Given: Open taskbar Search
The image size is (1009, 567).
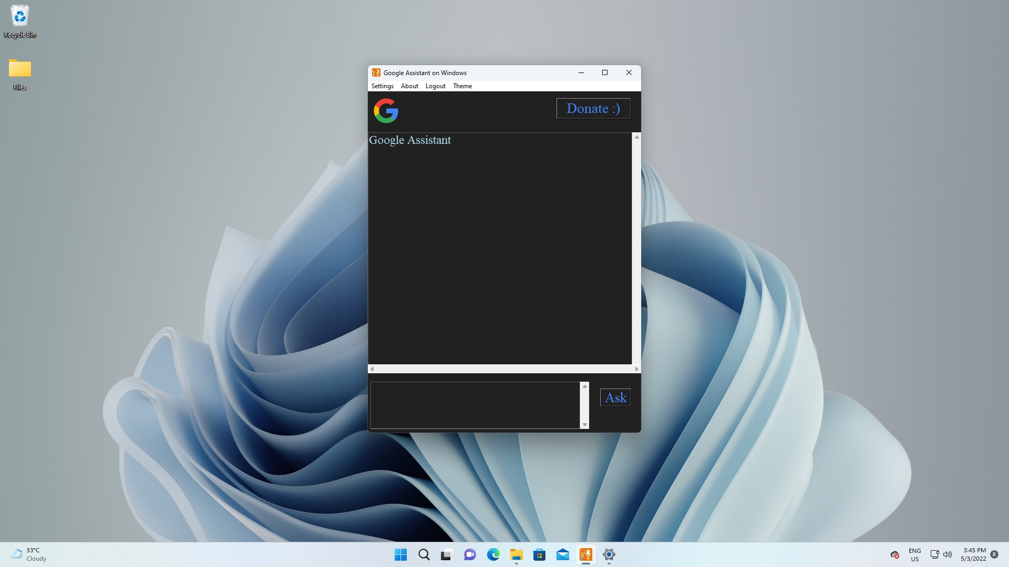Looking at the screenshot, I should click(x=424, y=554).
